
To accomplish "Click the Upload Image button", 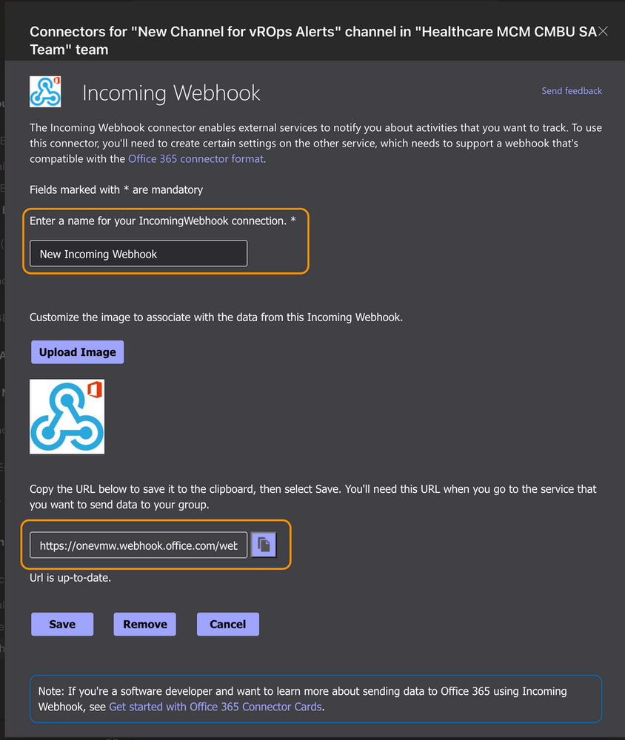I will click(77, 351).
